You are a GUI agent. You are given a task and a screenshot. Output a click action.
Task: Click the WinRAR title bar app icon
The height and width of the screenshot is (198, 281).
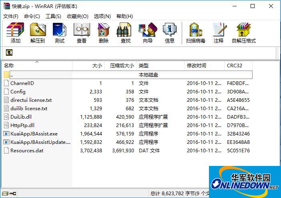pos(7,6)
